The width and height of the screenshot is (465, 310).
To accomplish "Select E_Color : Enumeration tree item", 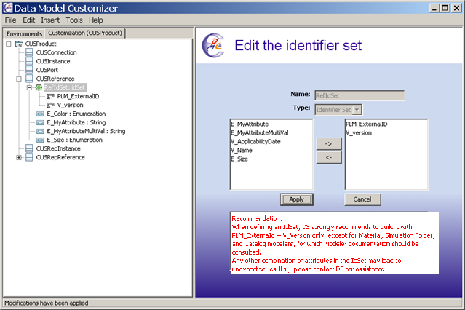I will pos(76,114).
